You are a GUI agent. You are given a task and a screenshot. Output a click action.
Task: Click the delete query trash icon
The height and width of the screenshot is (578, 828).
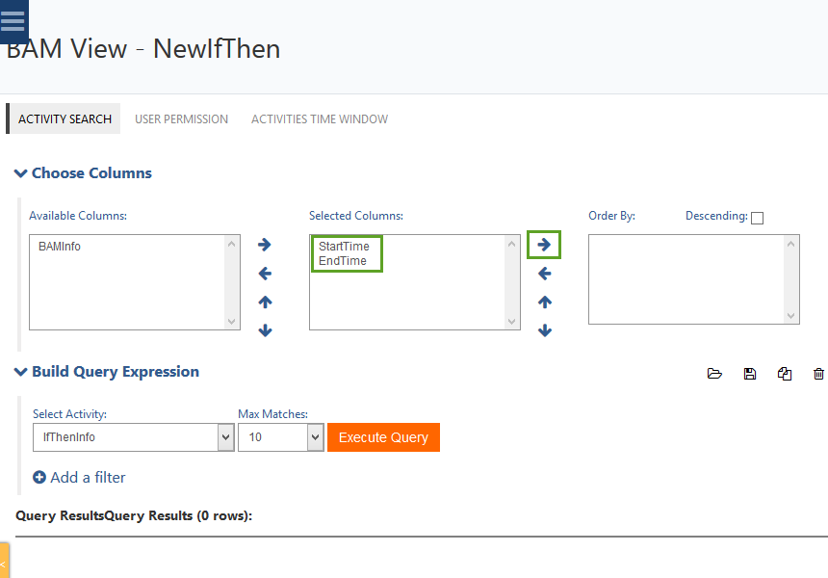click(818, 374)
